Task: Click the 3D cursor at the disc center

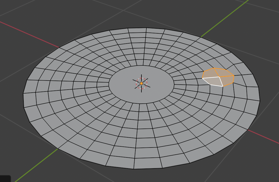Action: coord(141,83)
